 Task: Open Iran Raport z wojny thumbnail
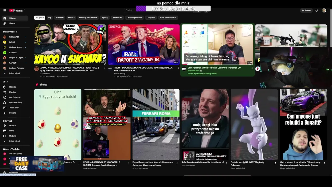point(144,44)
